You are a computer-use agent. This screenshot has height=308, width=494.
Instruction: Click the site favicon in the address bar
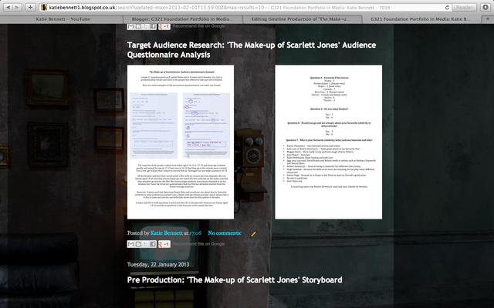(44, 7)
